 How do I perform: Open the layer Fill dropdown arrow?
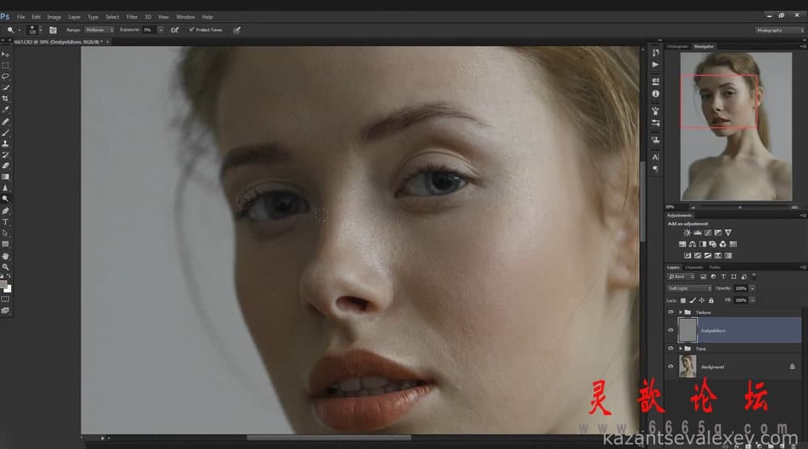[x=752, y=300]
